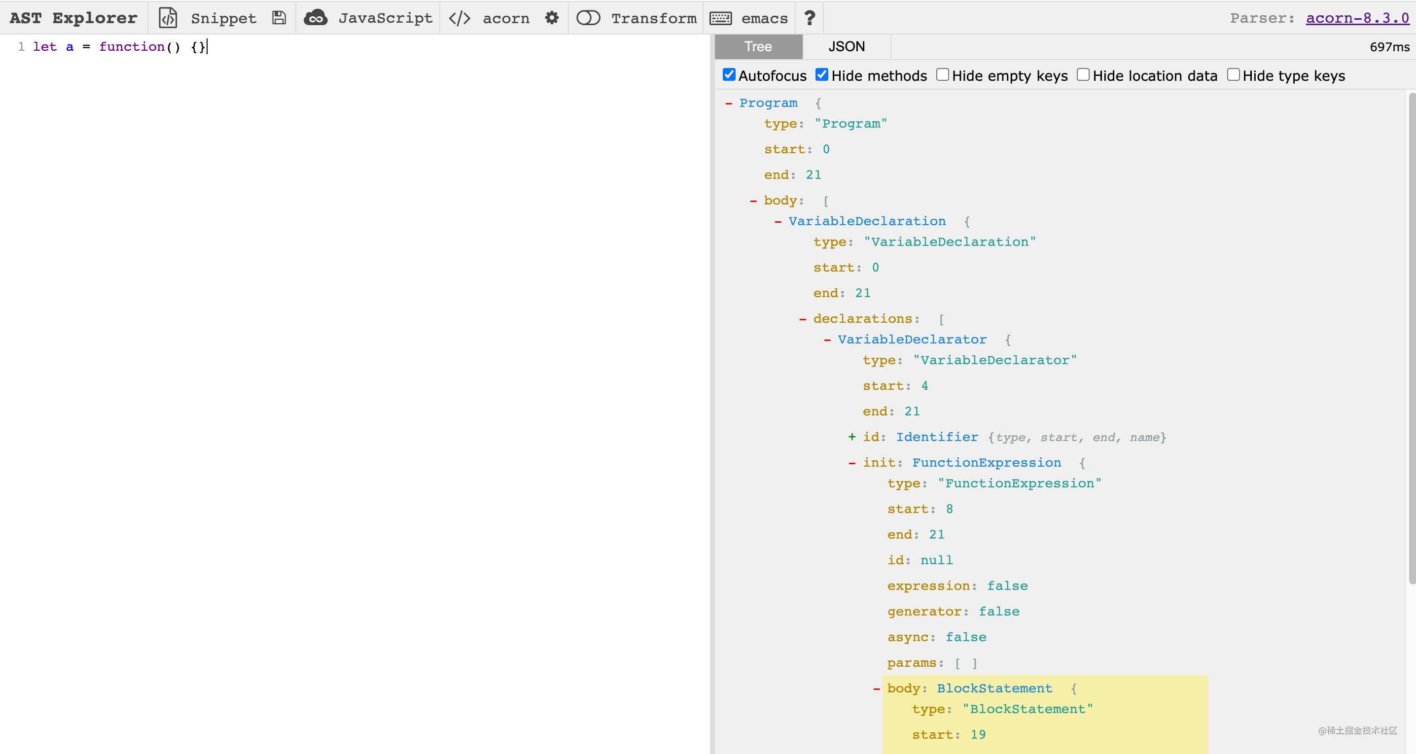Click the Snippet file-code icon
The height and width of the screenshot is (754, 1416).
tap(168, 18)
